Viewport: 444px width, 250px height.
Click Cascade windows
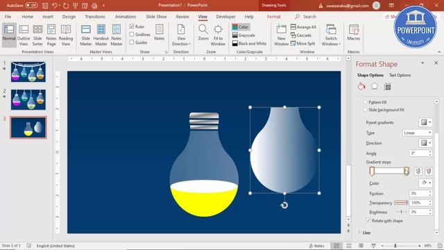pos(301,35)
